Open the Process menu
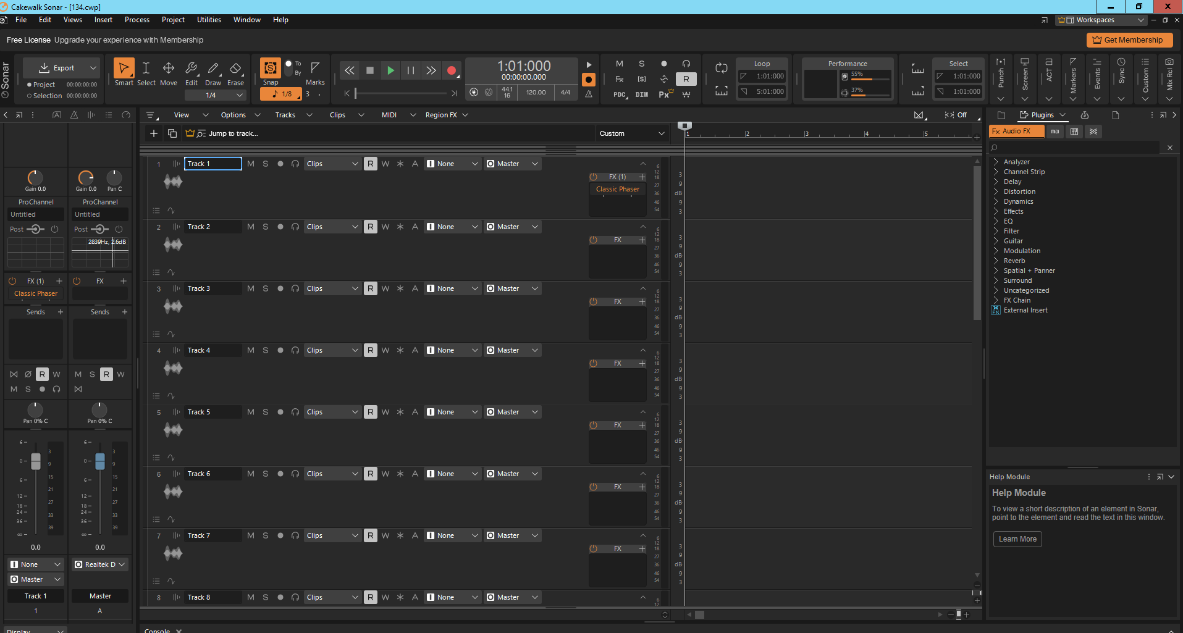The height and width of the screenshot is (633, 1183). pos(137,20)
